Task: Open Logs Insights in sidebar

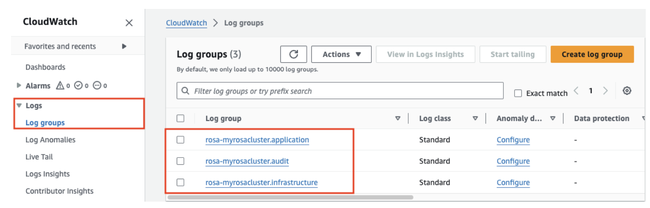Action: (x=48, y=174)
